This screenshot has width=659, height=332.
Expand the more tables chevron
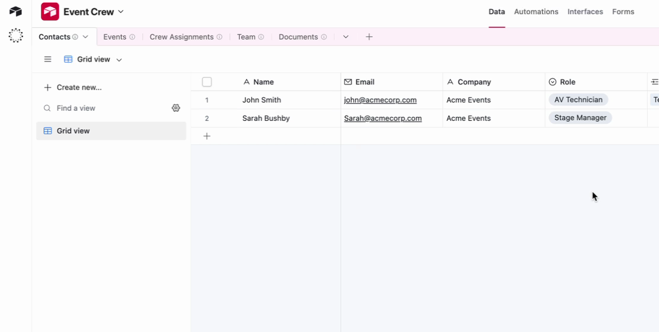(x=346, y=37)
